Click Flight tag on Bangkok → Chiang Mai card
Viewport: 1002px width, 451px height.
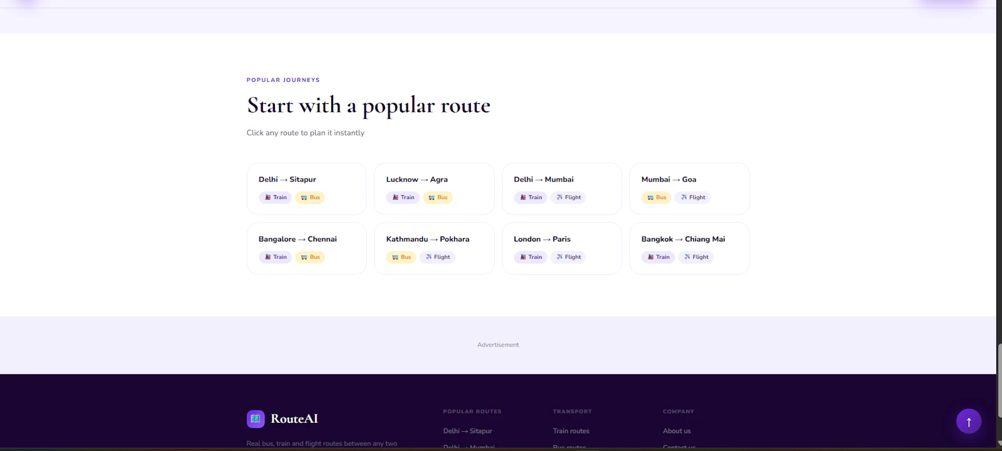coord(696,257)
